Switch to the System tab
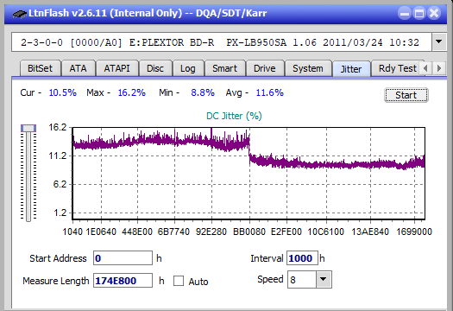453x311 pixels. 308,68
